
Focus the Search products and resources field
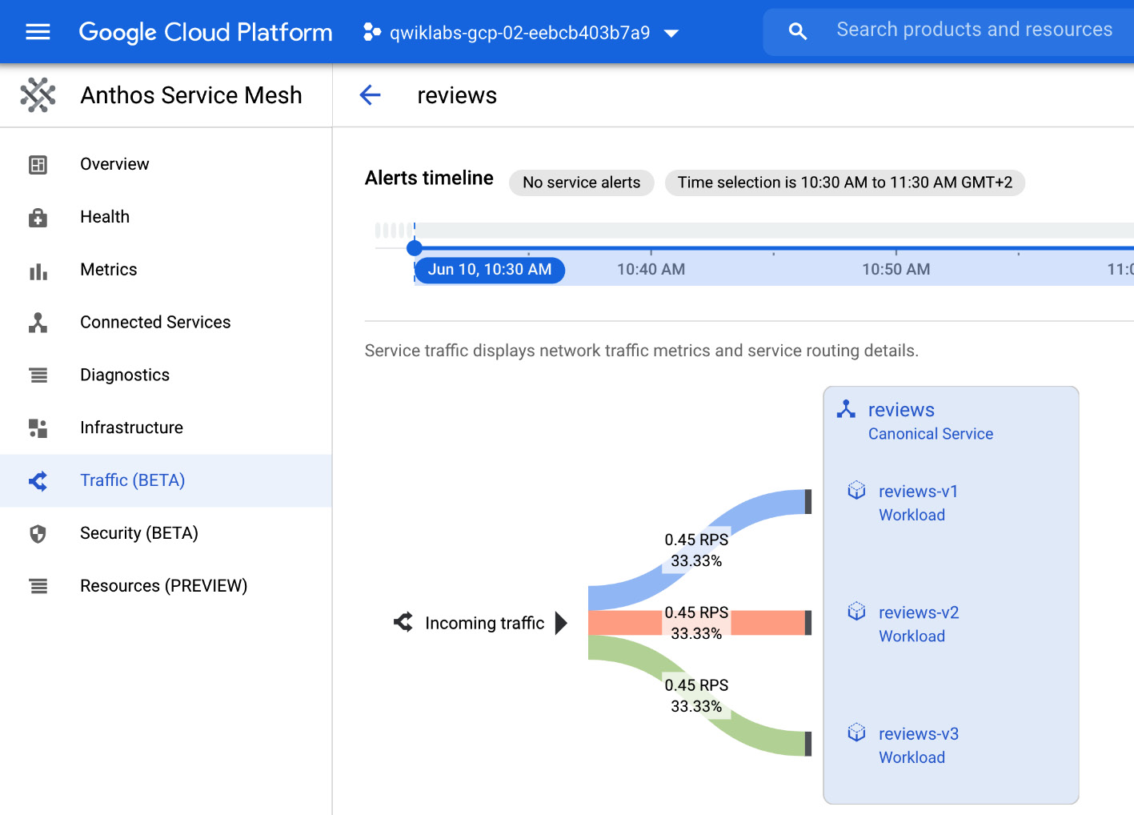(974, 30)
